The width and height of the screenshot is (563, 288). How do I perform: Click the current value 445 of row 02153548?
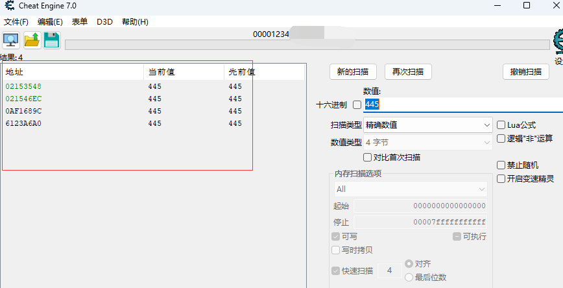155,86
